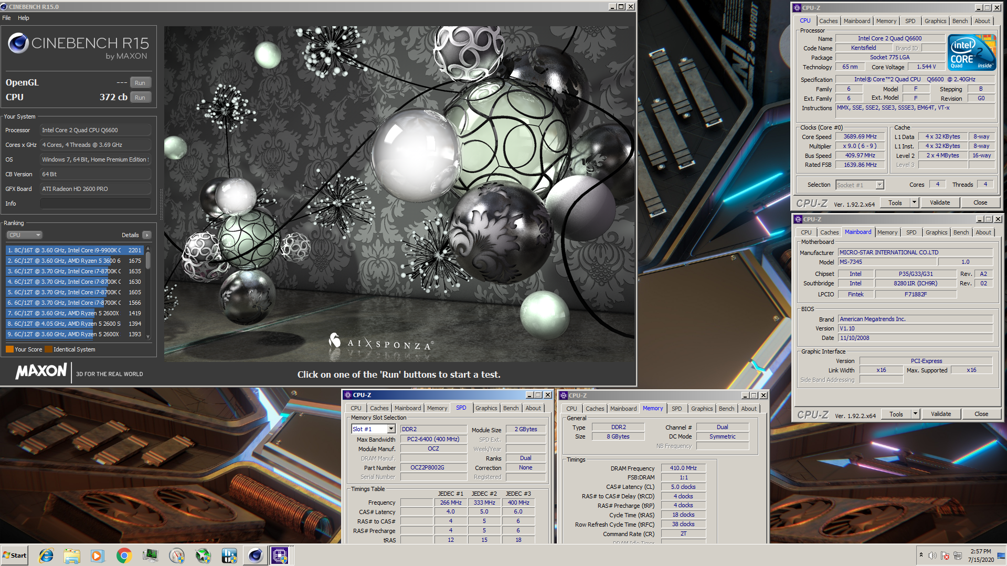This screenshot has width=1007, height=566.
Task: Click the ranking list scrollbar thumb
Action: (148, 261)
